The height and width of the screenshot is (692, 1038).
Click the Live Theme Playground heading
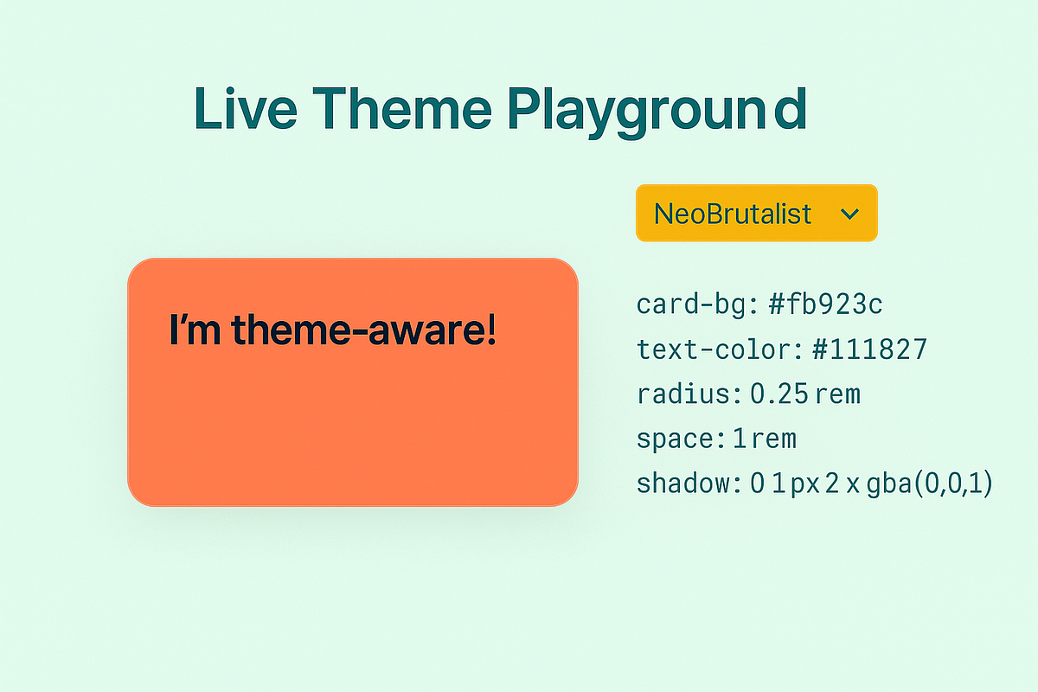coord(503,109)
